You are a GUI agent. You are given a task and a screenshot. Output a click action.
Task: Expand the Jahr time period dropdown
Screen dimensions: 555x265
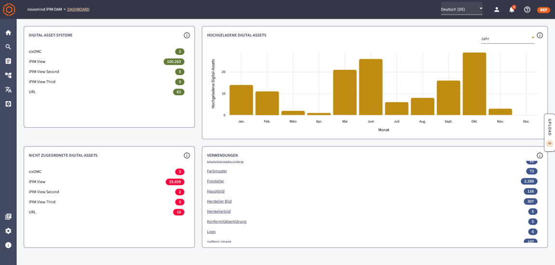click(x=507, y=39)
